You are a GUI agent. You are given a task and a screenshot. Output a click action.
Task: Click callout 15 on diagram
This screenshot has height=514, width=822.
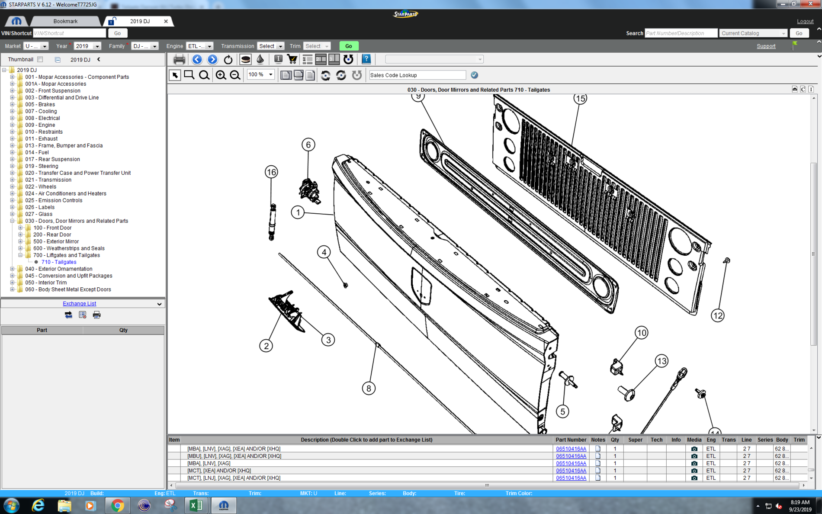580,99
